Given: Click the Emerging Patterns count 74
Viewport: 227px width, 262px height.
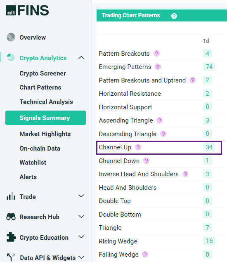Looking at the screenshot, I should [209, 67].
